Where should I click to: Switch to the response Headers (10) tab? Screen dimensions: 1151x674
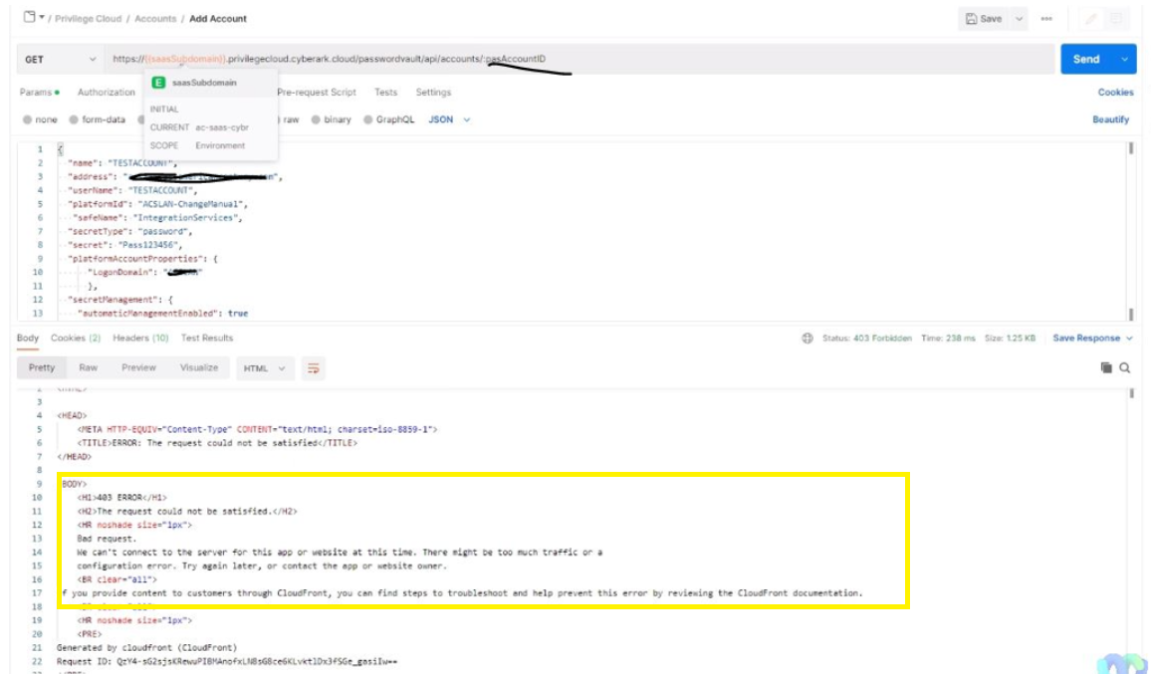coord(140,338)
